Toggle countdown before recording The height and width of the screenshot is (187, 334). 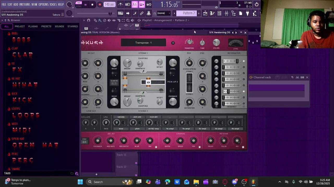pos(135,4)
